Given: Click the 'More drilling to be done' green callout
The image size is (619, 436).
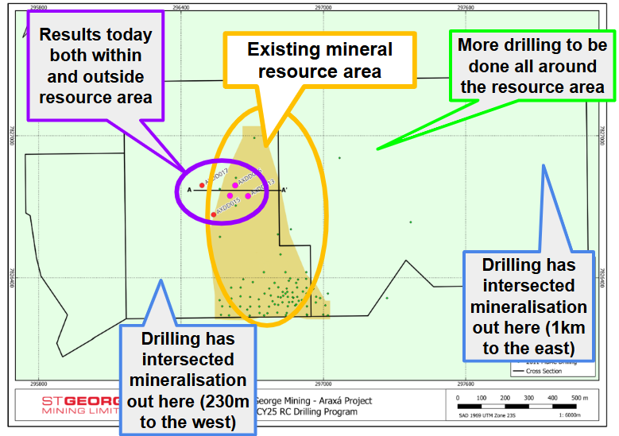Looking at the screenshot, I should coord(532,66).
